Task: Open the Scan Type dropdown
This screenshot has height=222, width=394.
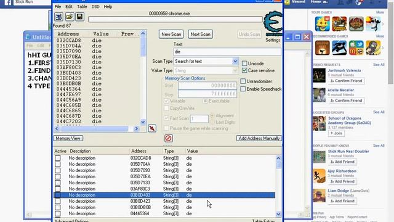Action: (x=235, y=61)
